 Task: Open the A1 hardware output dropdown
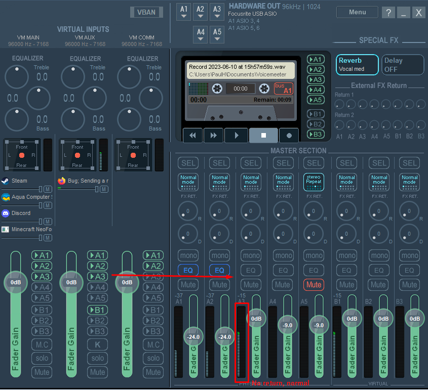[184, 12]
